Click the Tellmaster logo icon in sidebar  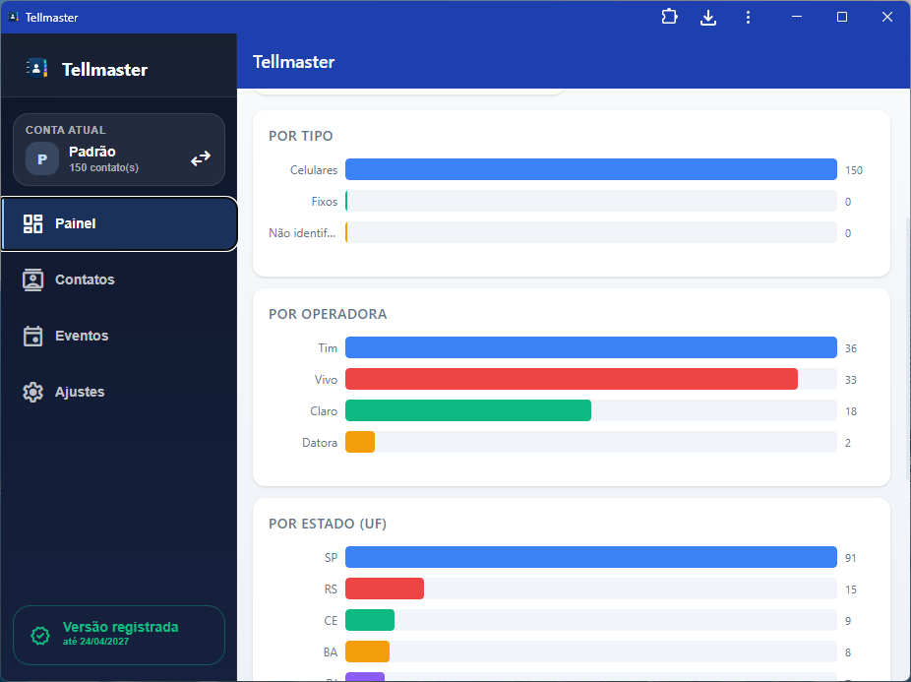coord(36,69)
